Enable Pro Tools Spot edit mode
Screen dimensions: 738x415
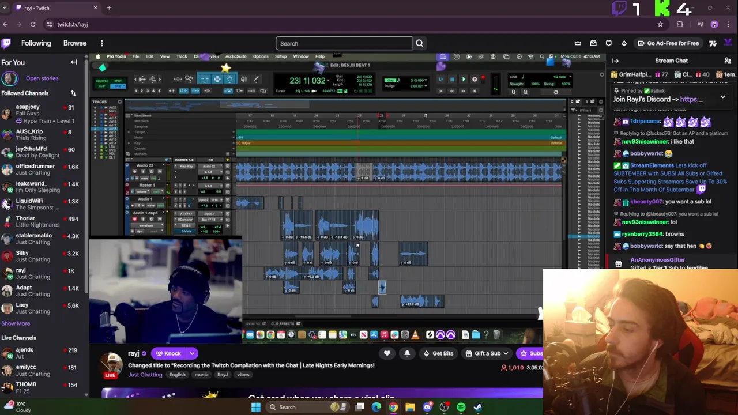coord(119,81)
